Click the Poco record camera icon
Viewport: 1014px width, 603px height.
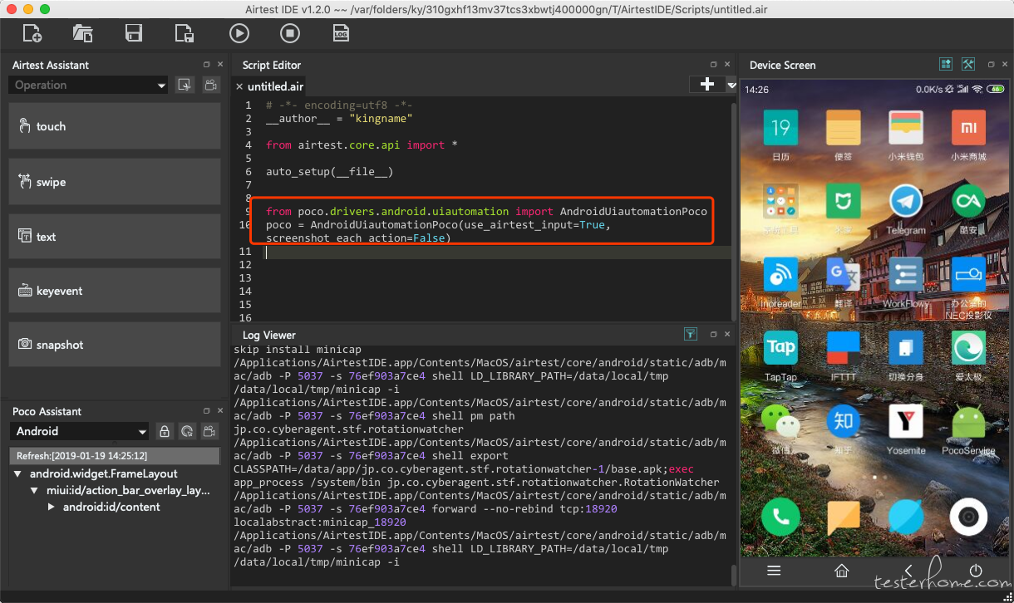click(209, 431)
